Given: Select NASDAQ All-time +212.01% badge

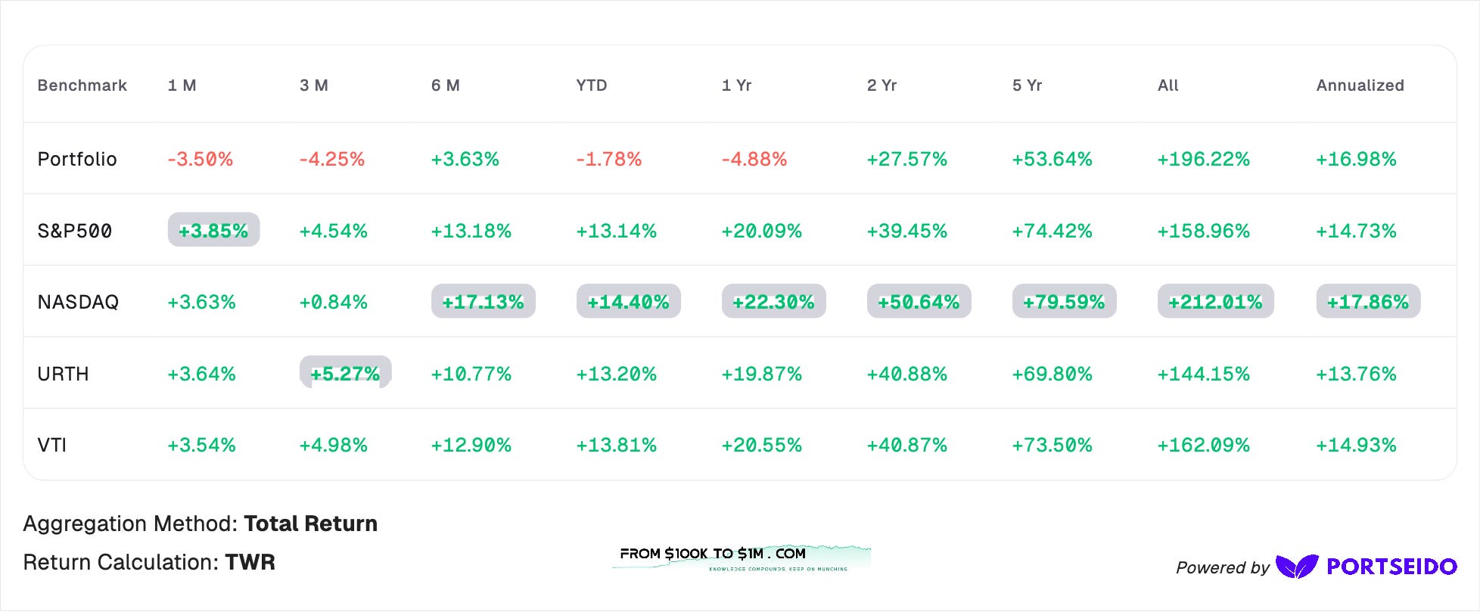Looking at the screenshot, I should click(x=1215, y=302).
